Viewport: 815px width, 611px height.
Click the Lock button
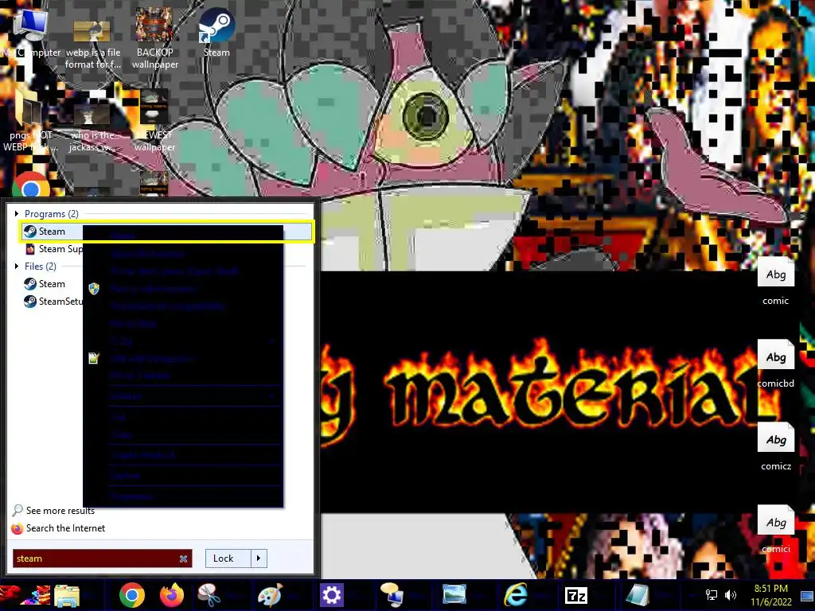tap(228, 558)
